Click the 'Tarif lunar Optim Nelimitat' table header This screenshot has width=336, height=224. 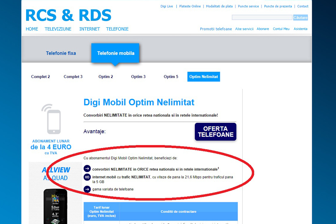[x=102, y=212]
